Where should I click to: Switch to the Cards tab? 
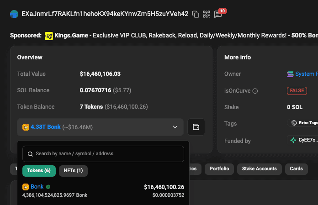tap(297, 169)
